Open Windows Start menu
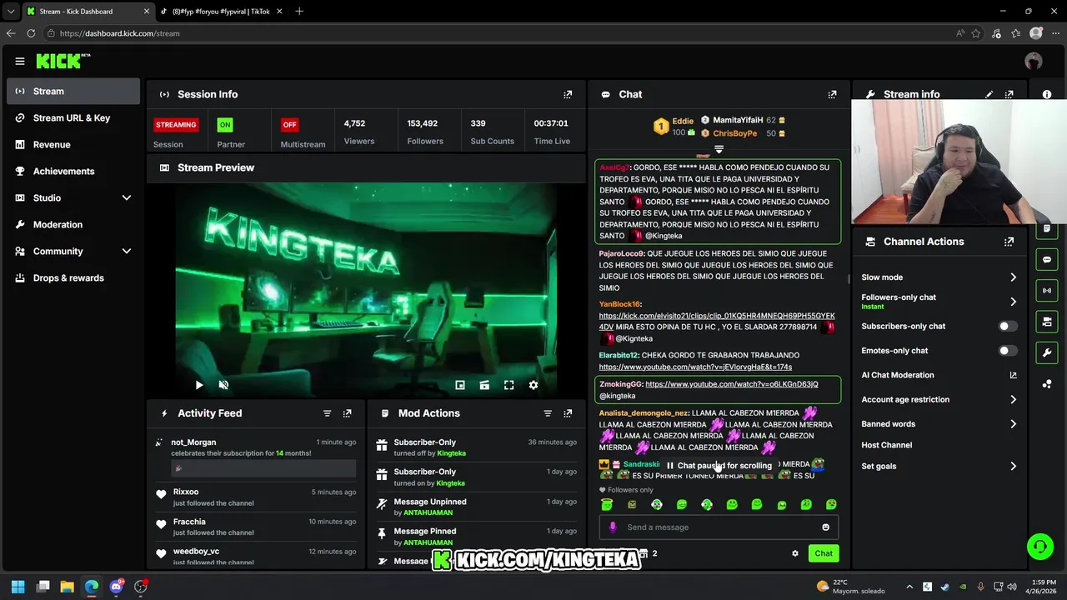This screenshot has width=1067, height=600. 18,587
